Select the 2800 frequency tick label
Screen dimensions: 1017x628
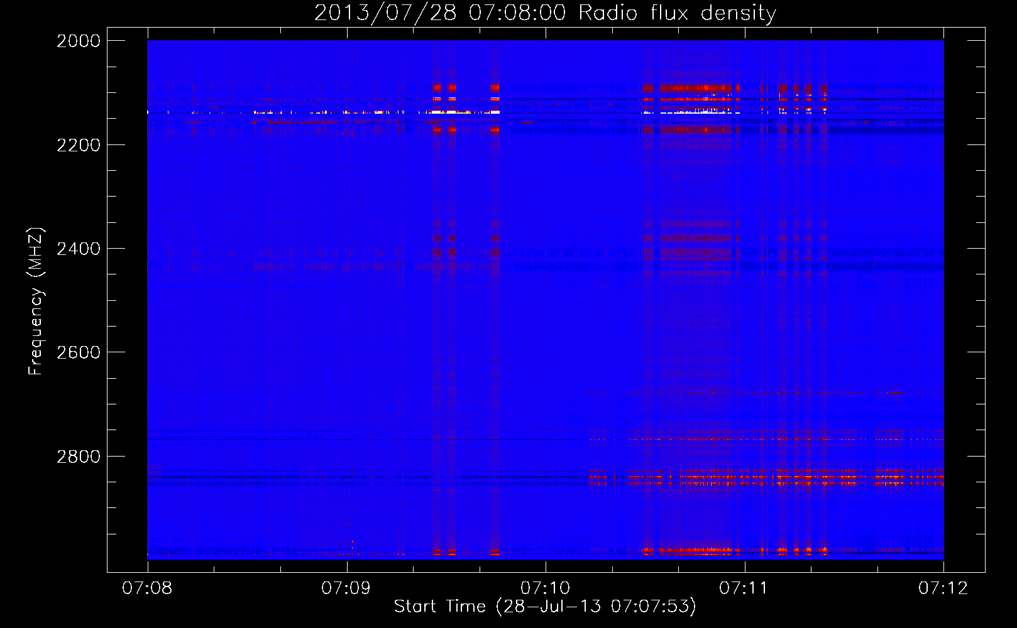tap(79, 457)
